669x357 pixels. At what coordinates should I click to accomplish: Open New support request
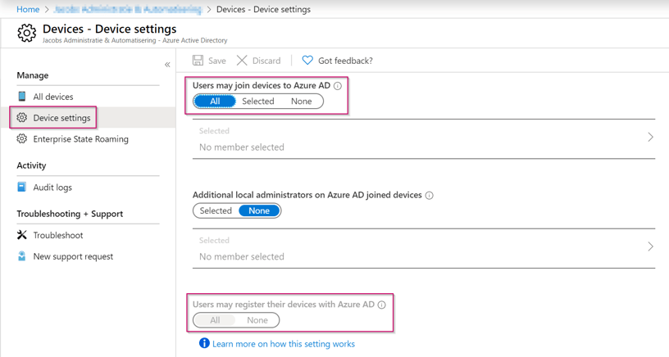[73, 256]
